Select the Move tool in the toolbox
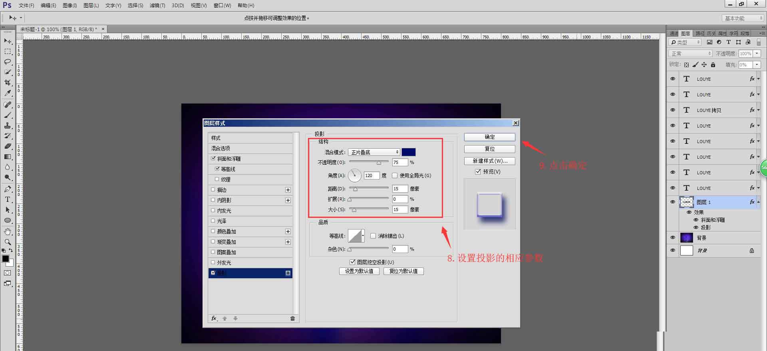This screenshot has height=351, width=767. pyautogui.click(x=8, y=41)
